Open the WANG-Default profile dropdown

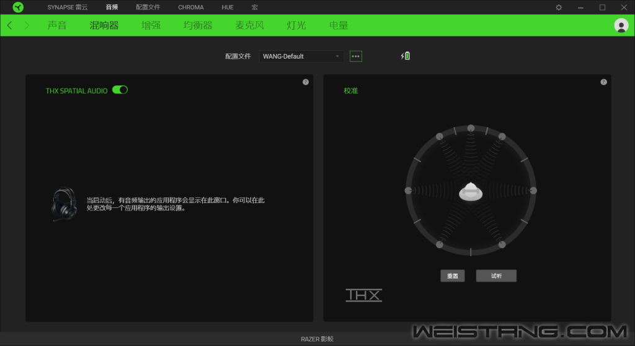point(301,56)
